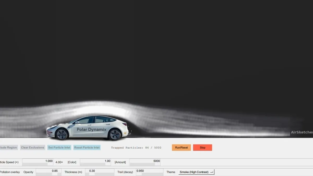
Task: Toggle the Pollution overlay option
Action: coord(10,172)
